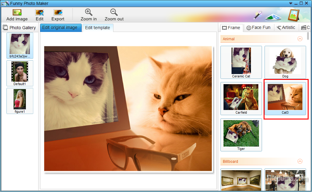Click the magic wand icon at top right
The image size is (312, 192).
(258, 15)
